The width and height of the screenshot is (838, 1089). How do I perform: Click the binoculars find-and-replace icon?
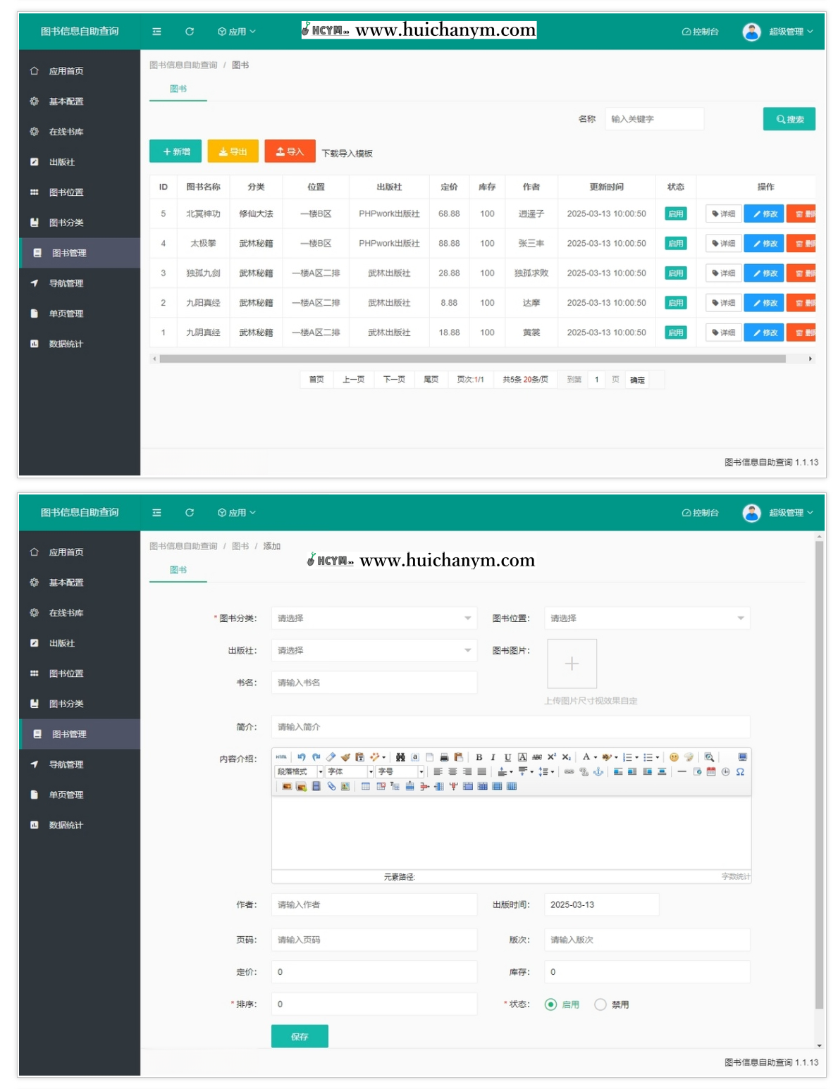pos(400,757)
